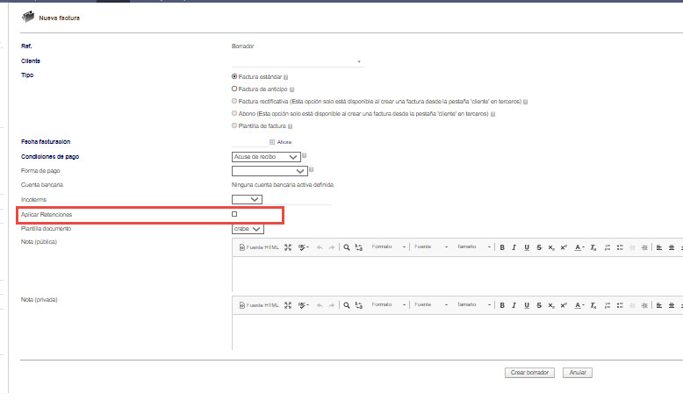Screen dimensions: 683x414
Task: Click Remove format icon in public note
Action: click(x=593, y=247)
